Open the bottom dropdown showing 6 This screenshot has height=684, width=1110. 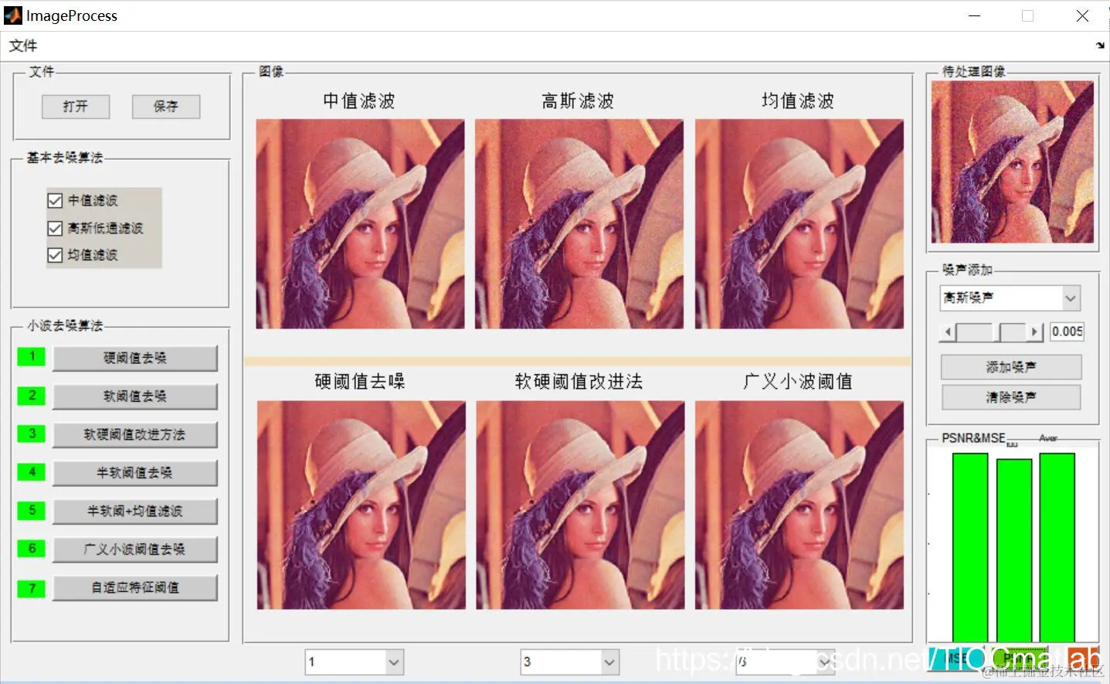pos(786,662)
